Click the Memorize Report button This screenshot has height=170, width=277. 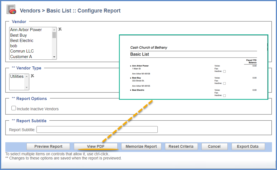(141, 146)
